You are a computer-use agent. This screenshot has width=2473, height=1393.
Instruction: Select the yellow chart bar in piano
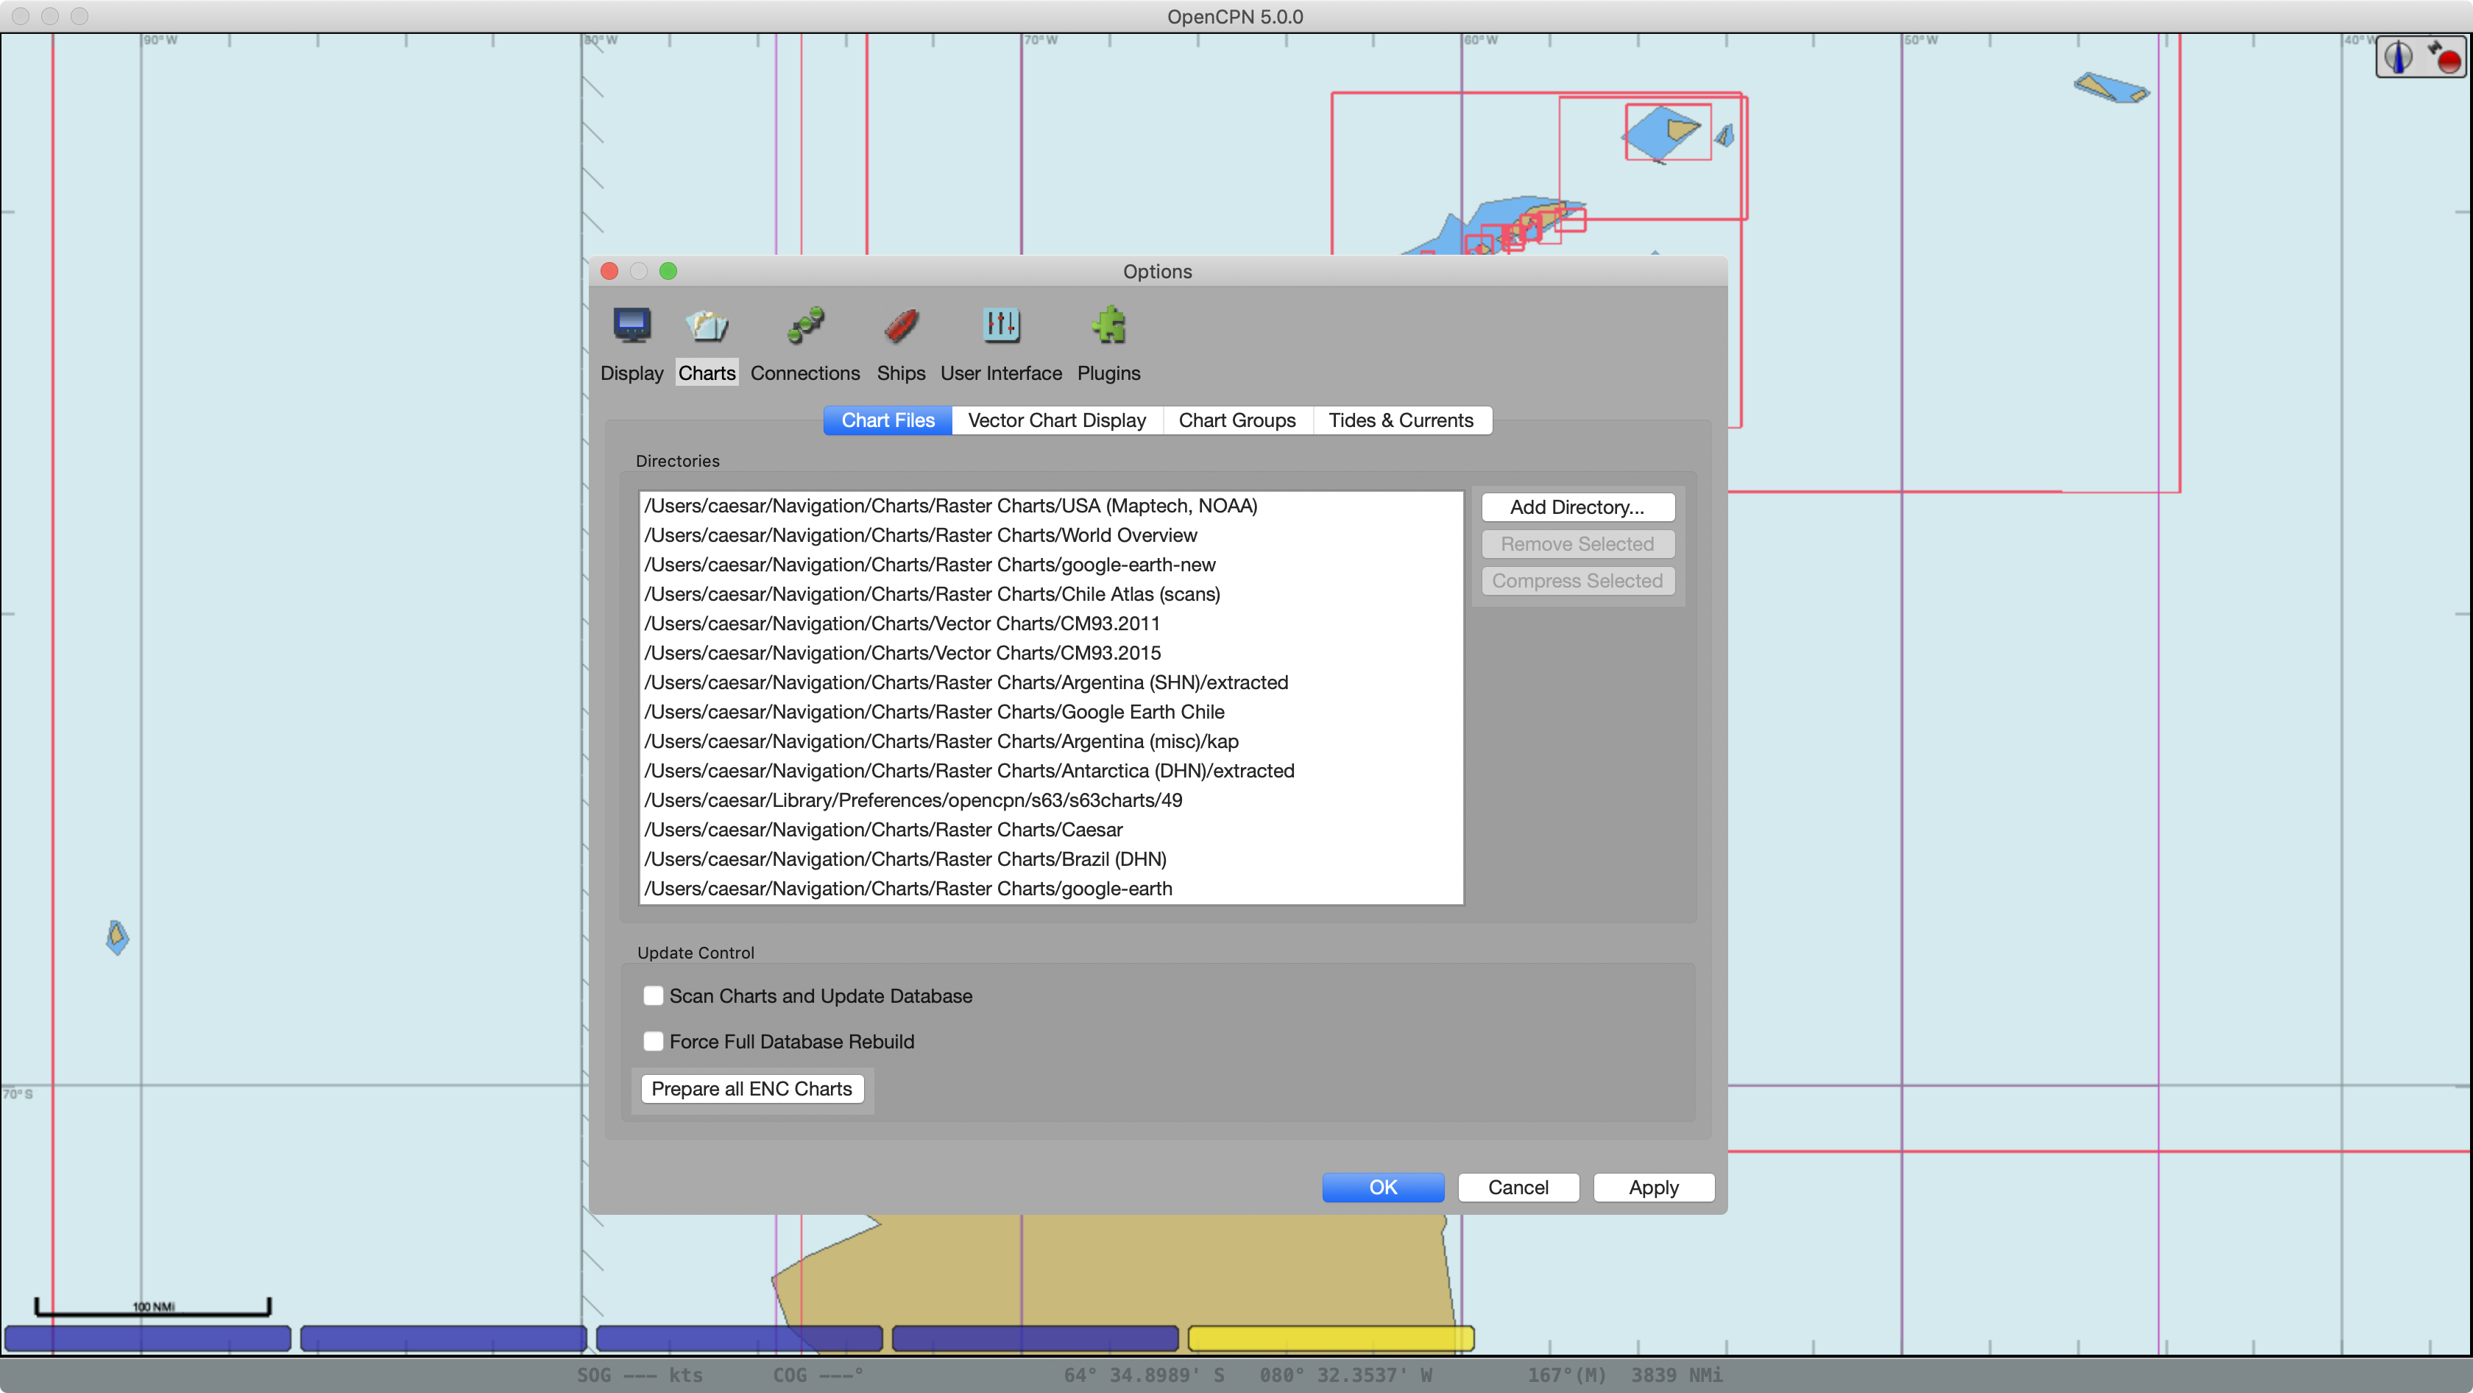pos(1331,1339)
